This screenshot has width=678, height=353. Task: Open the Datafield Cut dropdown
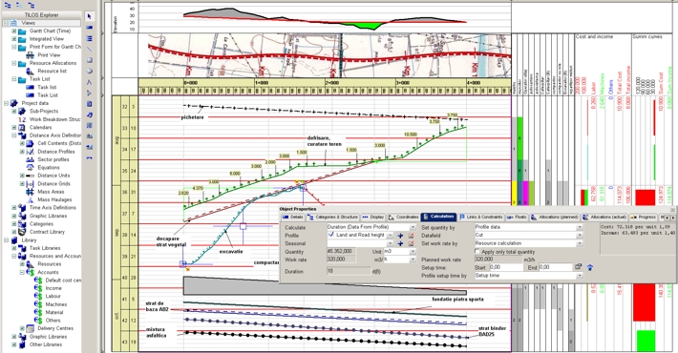(580, 236)
